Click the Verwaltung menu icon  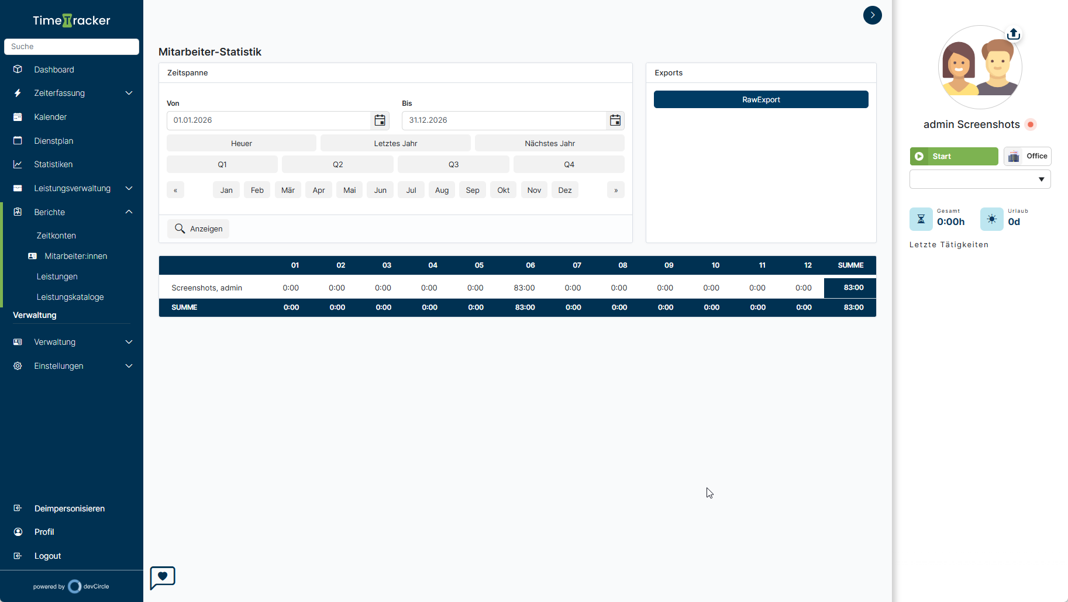click(x=18, y=342)
